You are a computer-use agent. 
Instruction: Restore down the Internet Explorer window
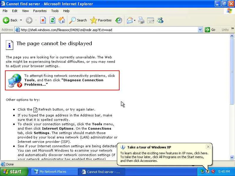(224, 4)
